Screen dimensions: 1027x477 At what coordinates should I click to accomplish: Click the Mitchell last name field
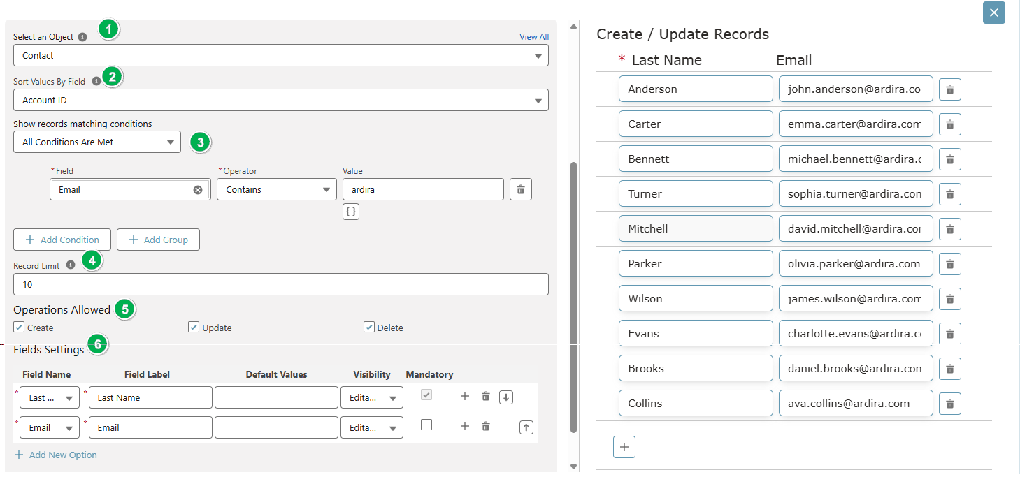coord(696,228)
